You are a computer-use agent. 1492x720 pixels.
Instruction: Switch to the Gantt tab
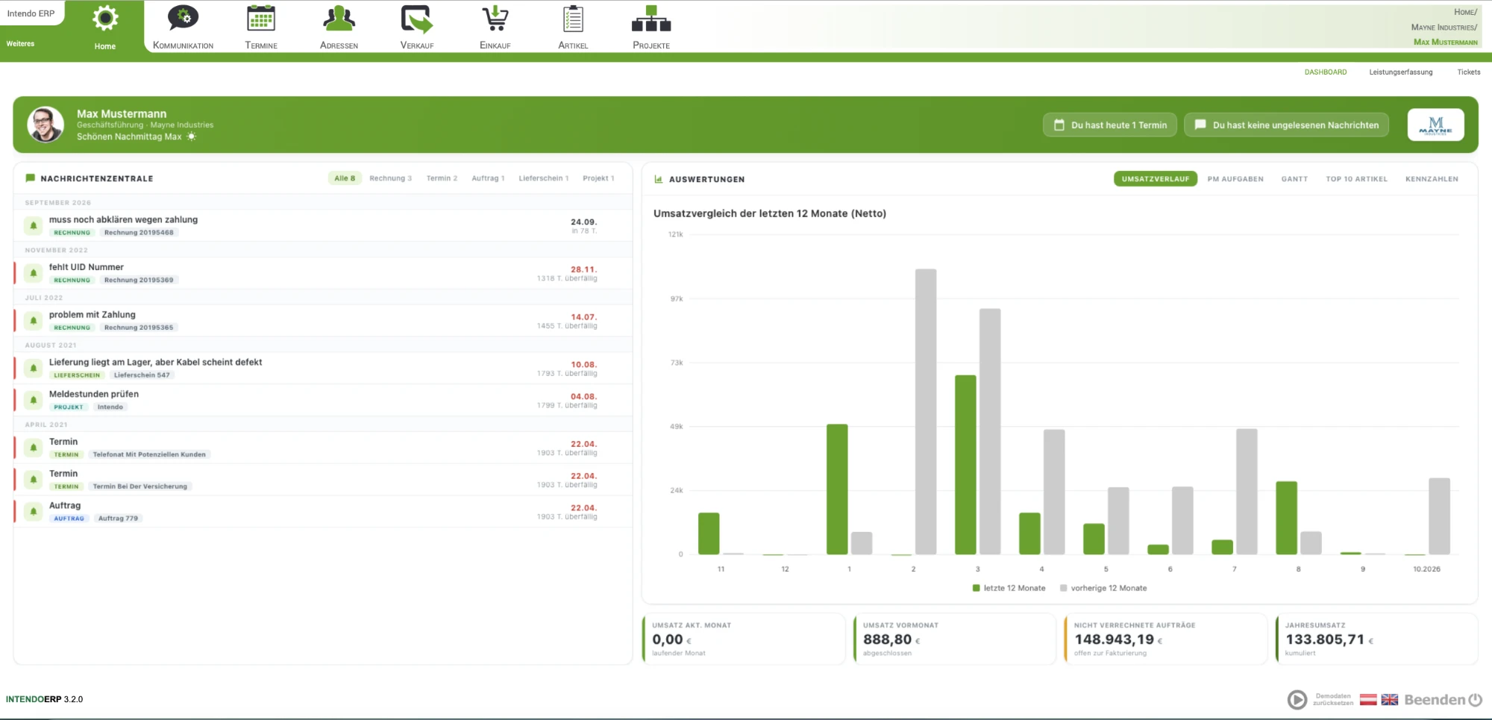tap(1294, 179)
